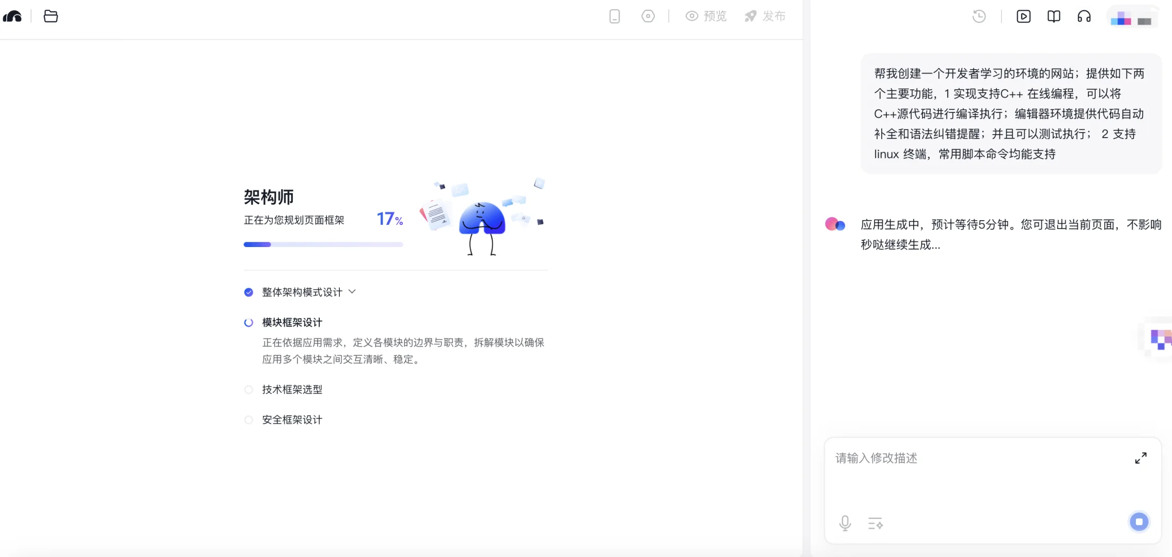Image resolution: width=1172 pixels, height=557 pixels.
Task: Switch to the 预览 preview mode
Action: tap(706, 16)
